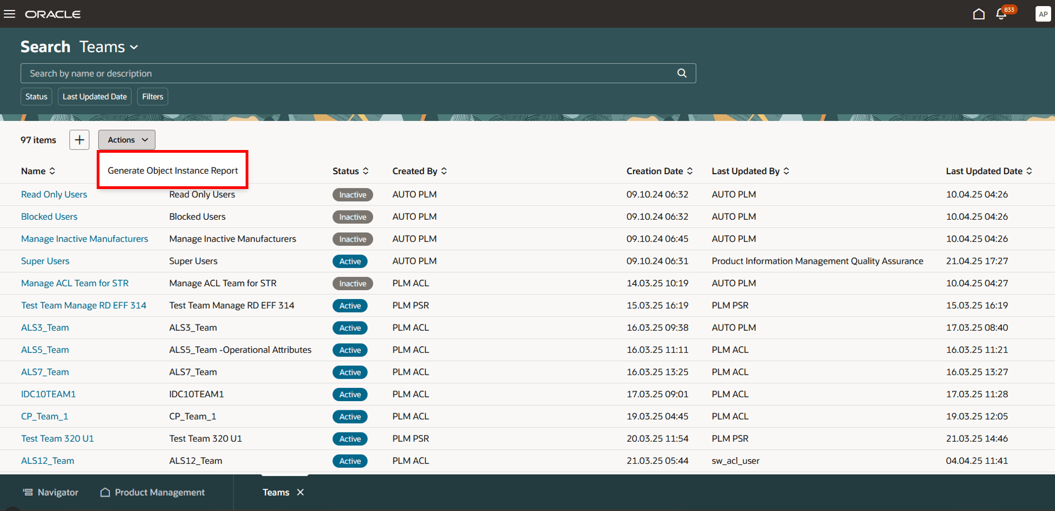Open the navigation hamburger menu
Screen dimensions: 1055x511
(9, 14)
